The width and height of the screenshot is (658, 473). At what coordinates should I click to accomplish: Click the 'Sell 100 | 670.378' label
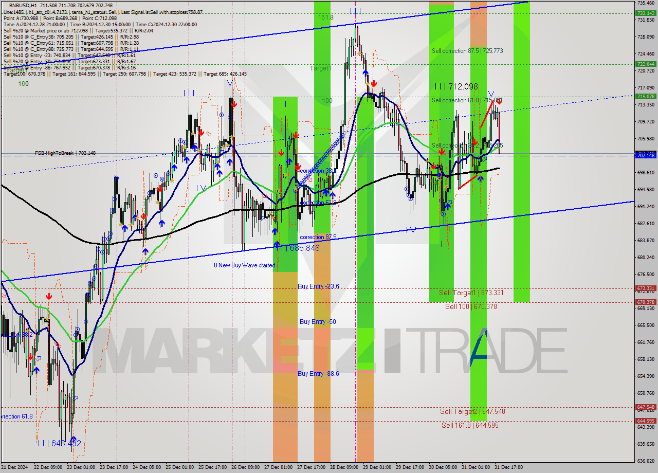(471, 306)
